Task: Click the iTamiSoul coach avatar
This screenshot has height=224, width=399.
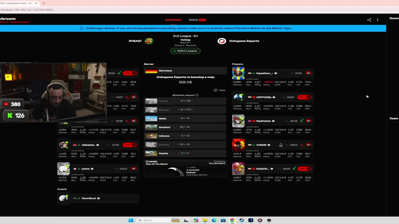Action: tap(64, 198)
